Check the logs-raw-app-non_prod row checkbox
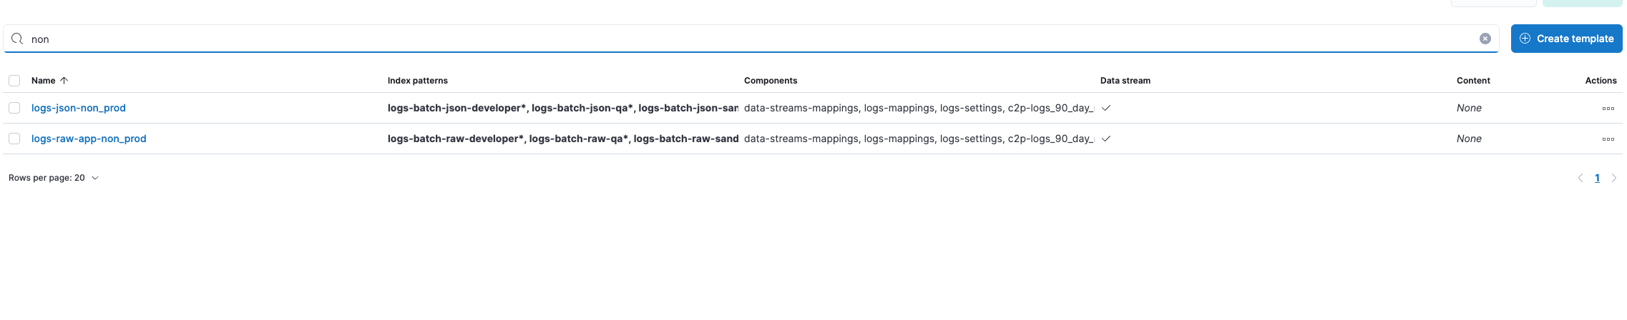 coord(14,139)
